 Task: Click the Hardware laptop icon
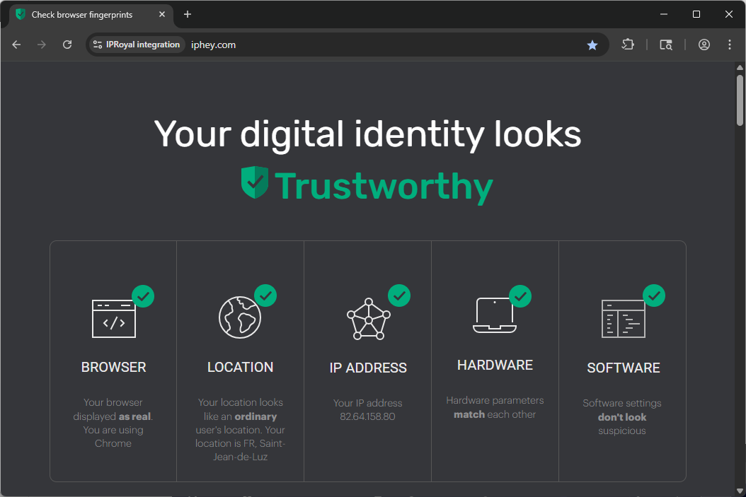coord(495,315)
